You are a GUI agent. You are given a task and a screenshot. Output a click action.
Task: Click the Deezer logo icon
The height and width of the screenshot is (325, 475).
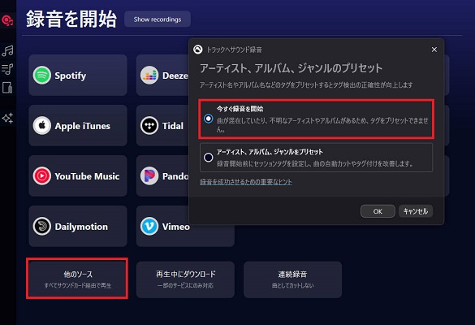pos(149,76)
